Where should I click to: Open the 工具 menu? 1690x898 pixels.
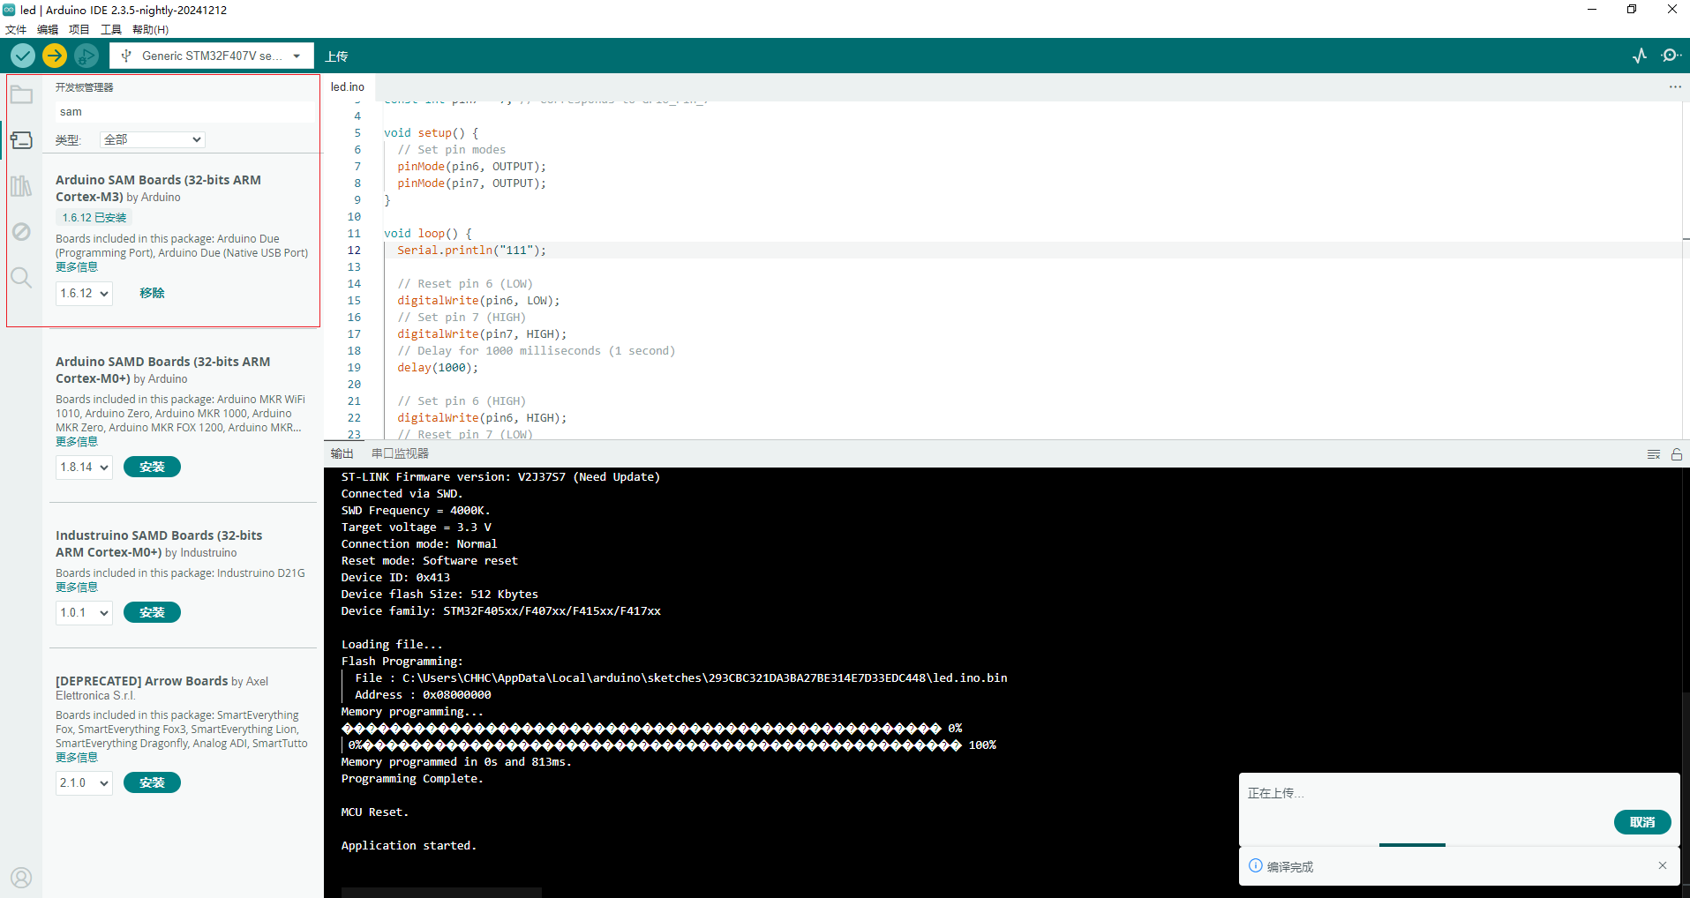click(110, 29)
